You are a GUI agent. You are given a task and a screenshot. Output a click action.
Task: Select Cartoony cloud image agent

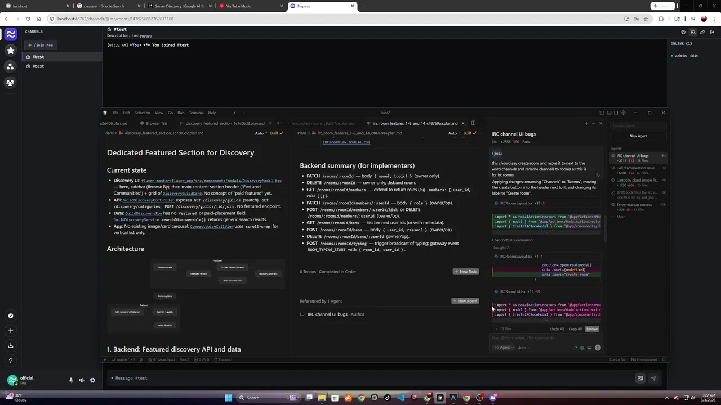coord(638,182)
